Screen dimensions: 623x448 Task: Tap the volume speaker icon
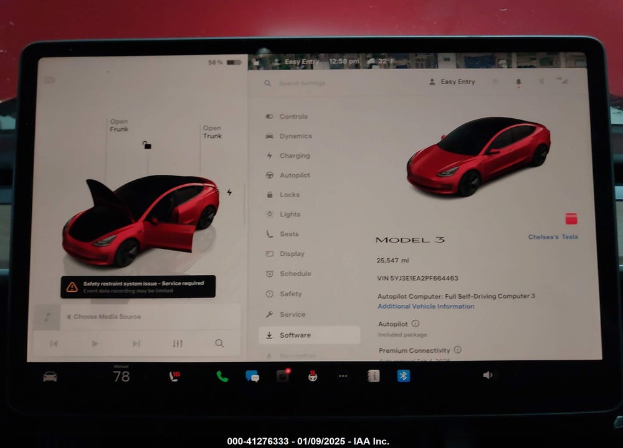(x=488, y=375)
